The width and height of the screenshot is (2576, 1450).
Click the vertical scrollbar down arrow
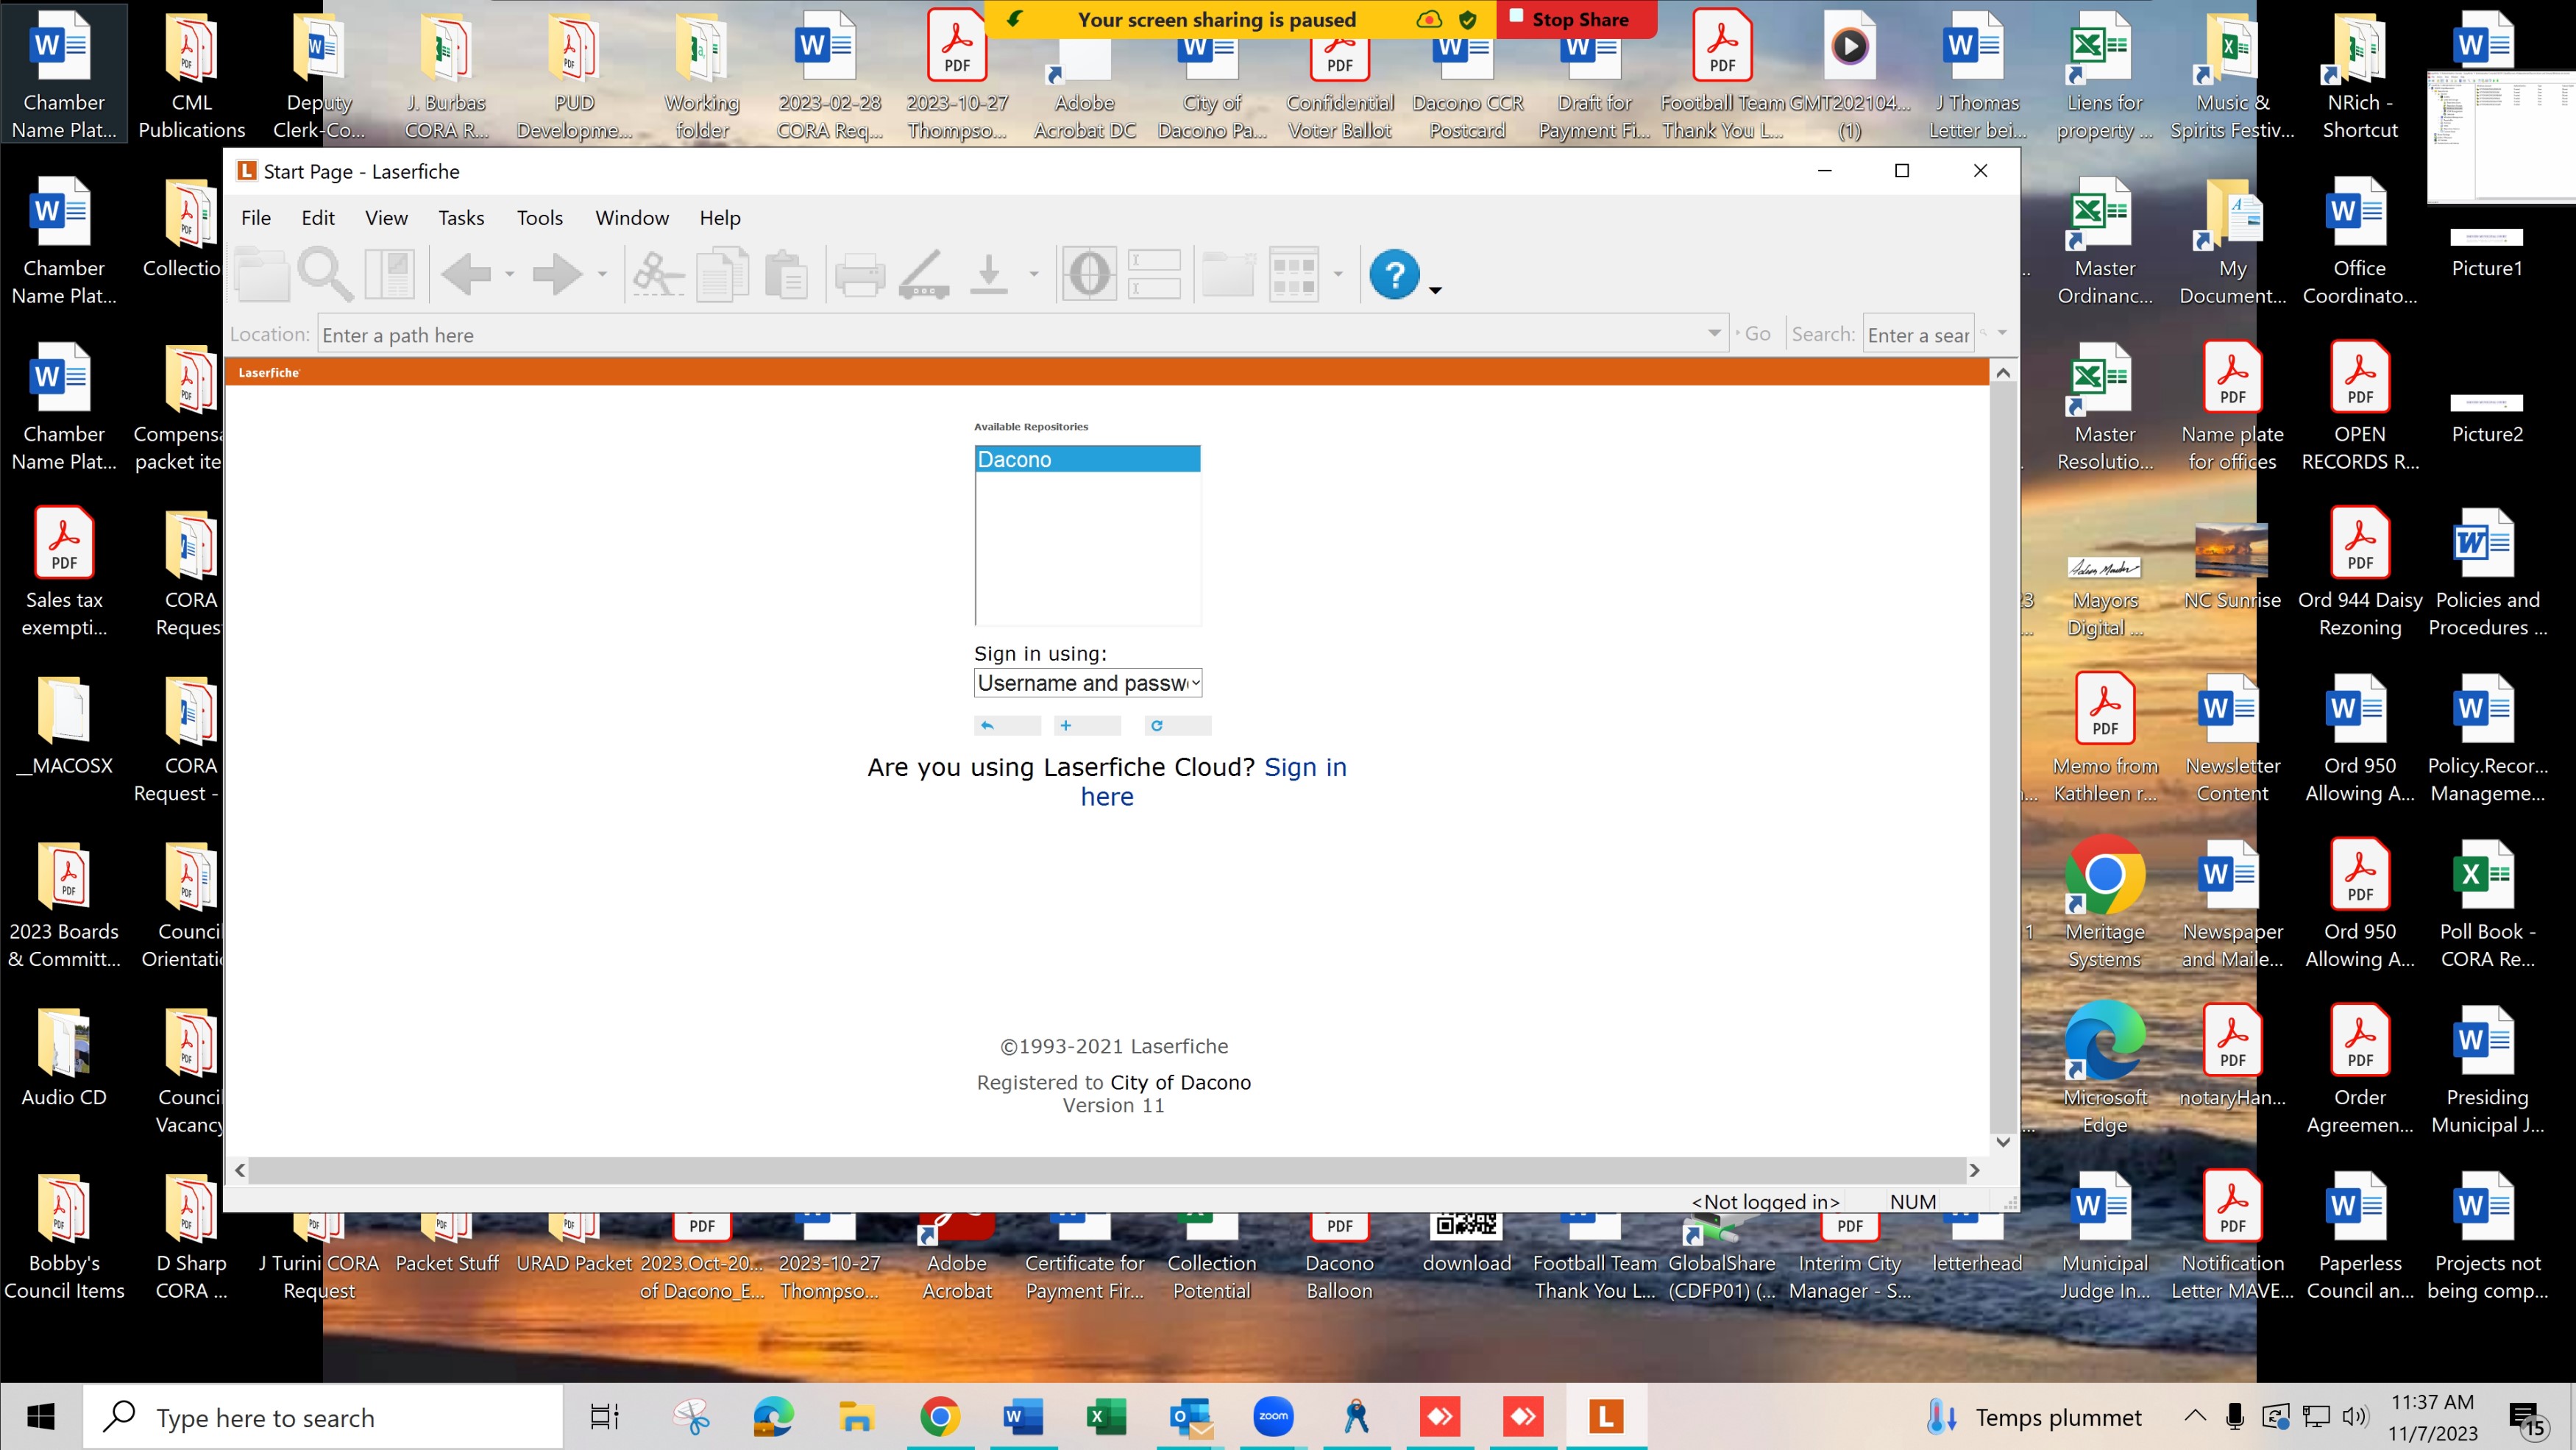[2002, 1141]
